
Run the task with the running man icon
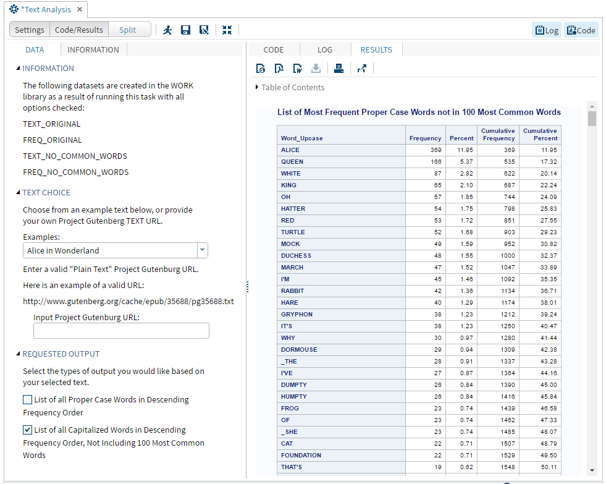167,30
